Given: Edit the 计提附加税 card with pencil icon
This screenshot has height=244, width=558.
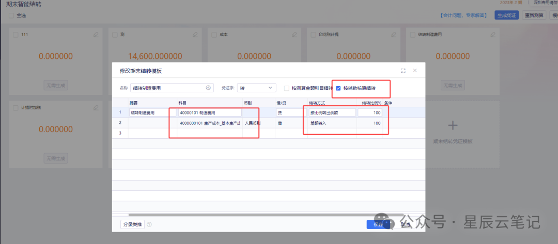Looking at the screenshot, I should 96,107.
